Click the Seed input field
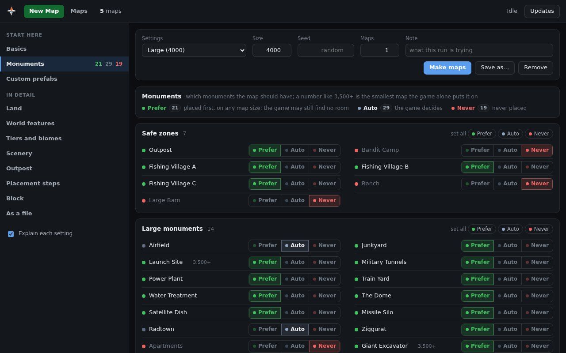Viewport: 566px width, 353px height. (x=326, y=50)
